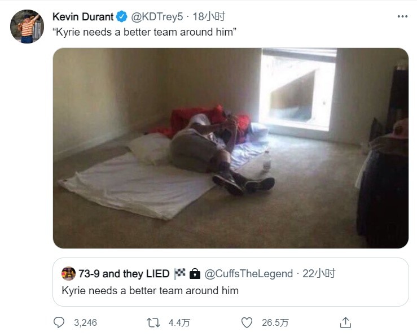Click the @CuffsTheLegend handle
The height and width of the screenshot is (336, 417).
coord(248,274)
